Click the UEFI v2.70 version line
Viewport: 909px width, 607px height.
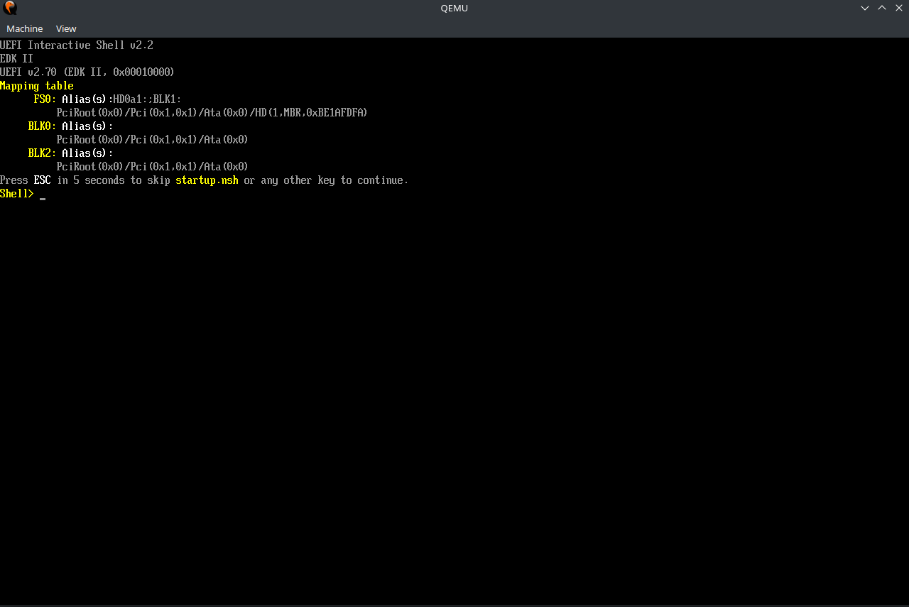point(87,72)
